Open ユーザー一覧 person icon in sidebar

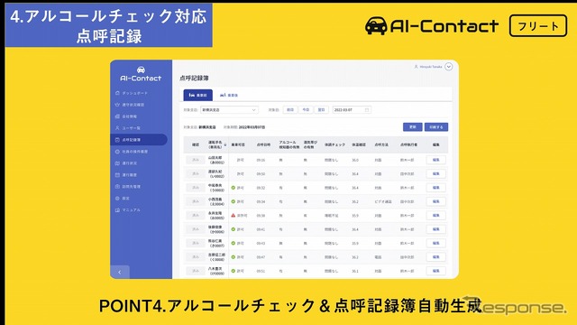pyautogui.click(x=117, y=128)
